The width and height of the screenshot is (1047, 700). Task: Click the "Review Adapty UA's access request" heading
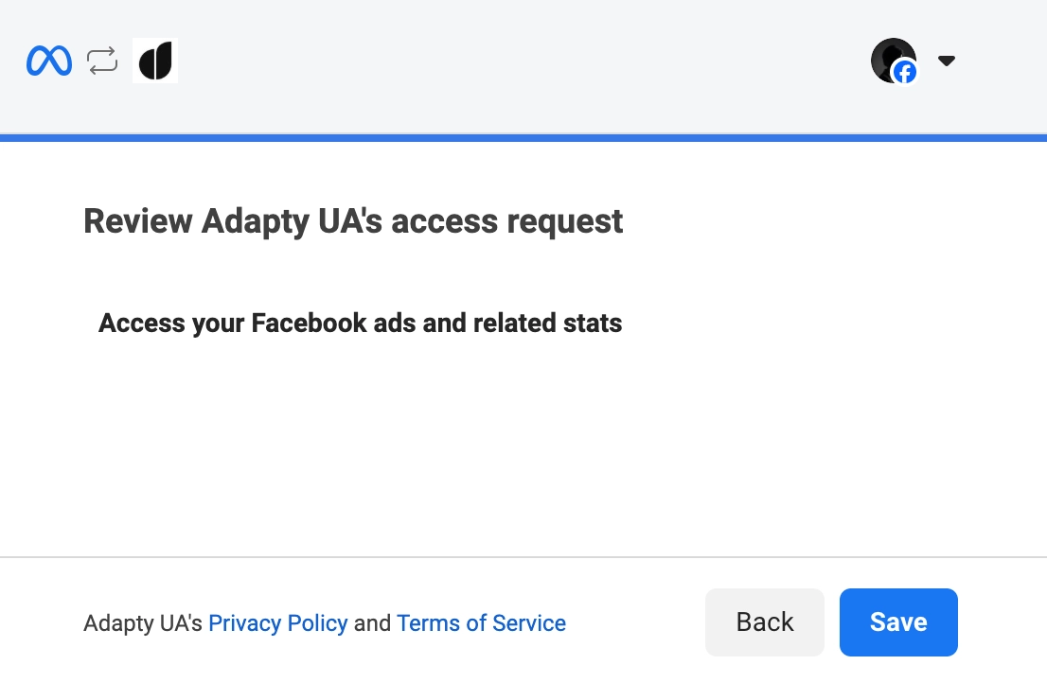353,221
